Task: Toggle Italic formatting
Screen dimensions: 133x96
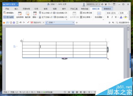Action: coord(112,17)
